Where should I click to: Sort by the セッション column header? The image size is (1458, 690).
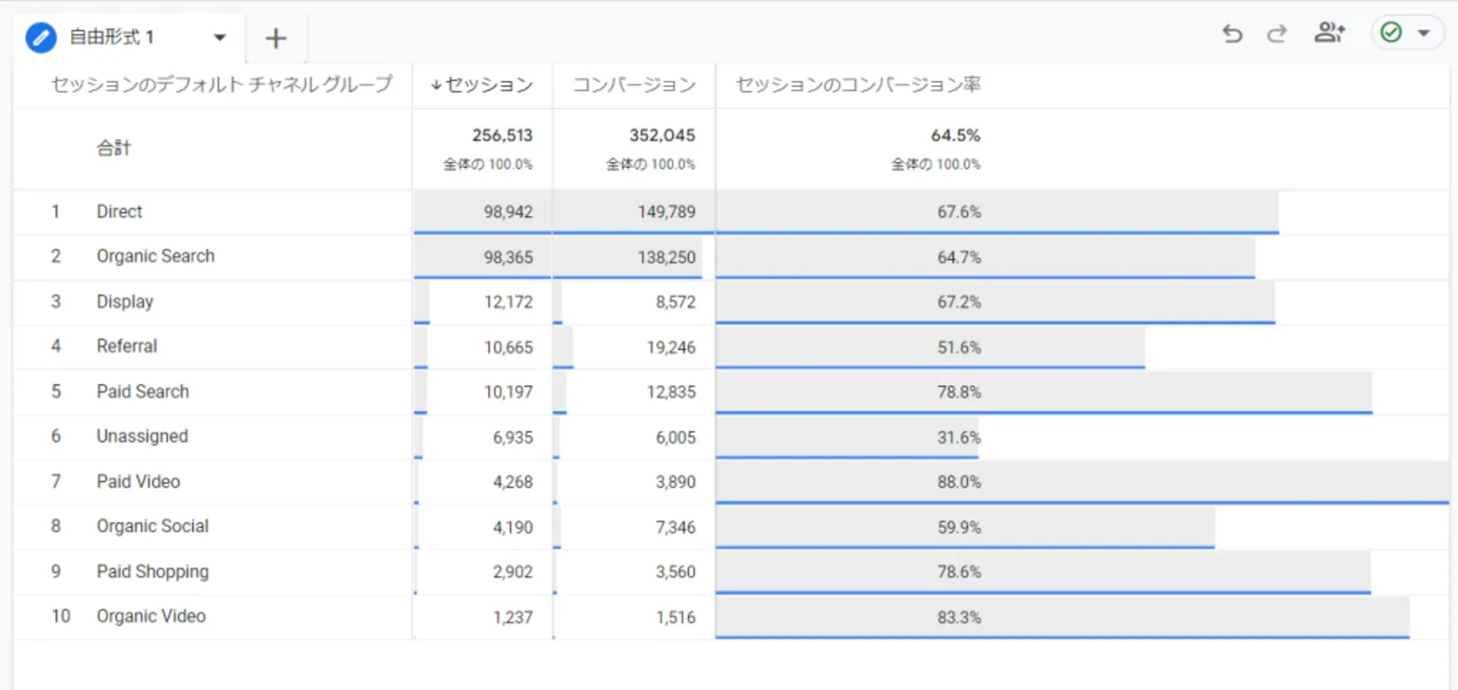click(x=482, y=85)
